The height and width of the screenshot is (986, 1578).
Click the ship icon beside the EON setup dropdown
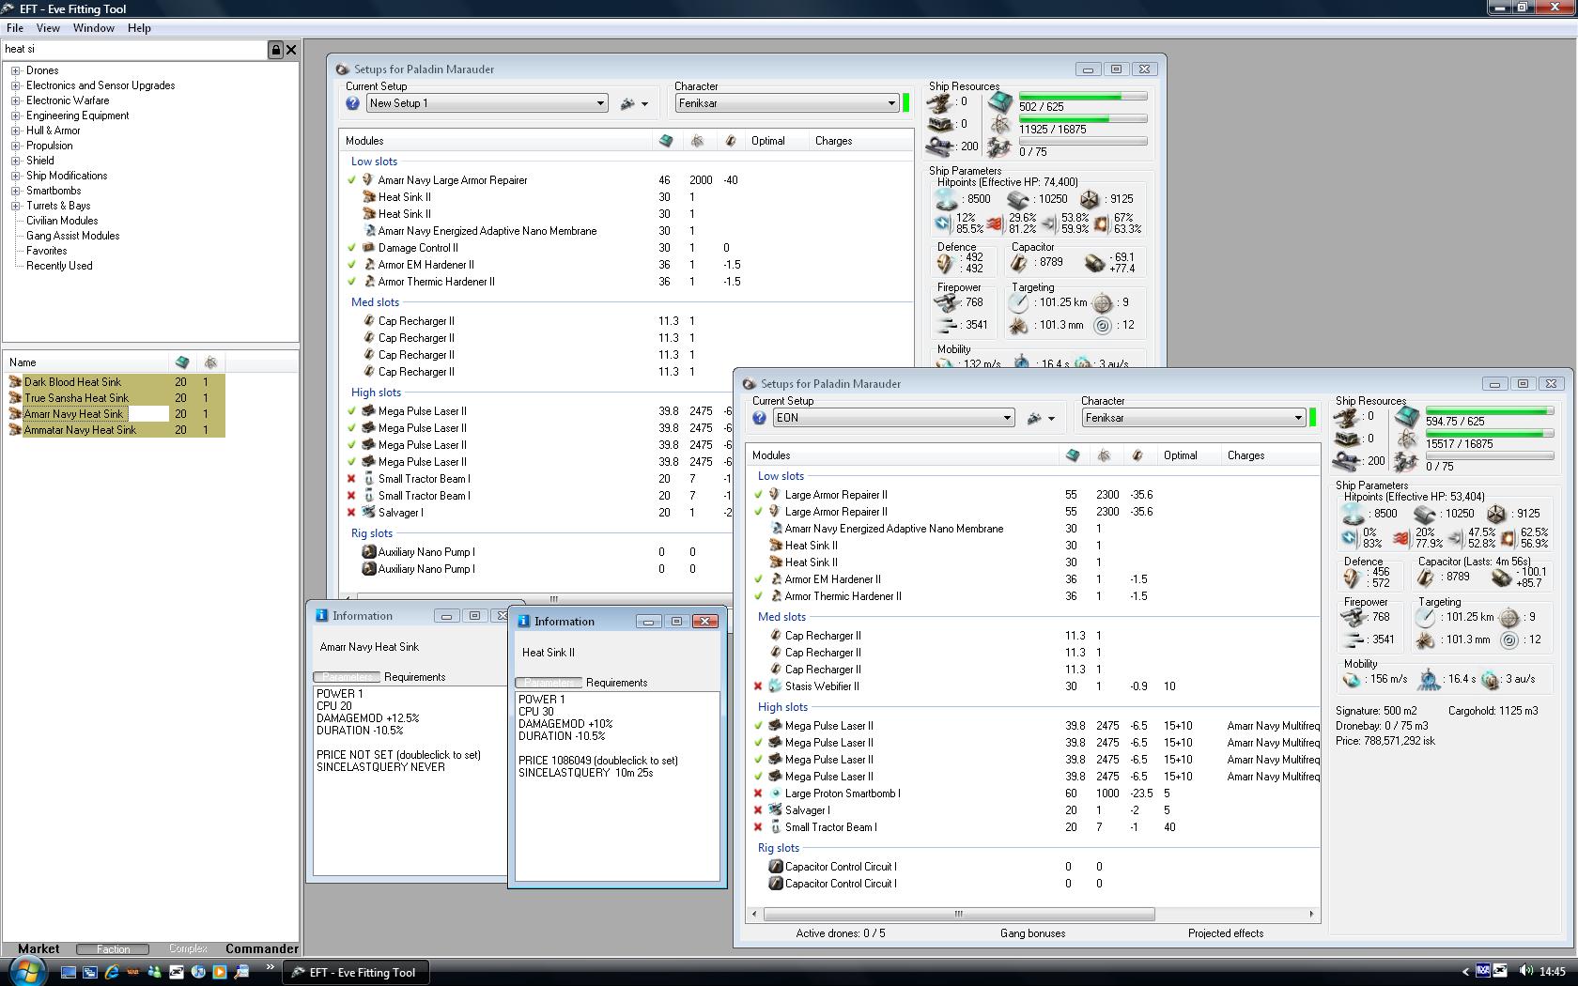(x=1034, y=418)
